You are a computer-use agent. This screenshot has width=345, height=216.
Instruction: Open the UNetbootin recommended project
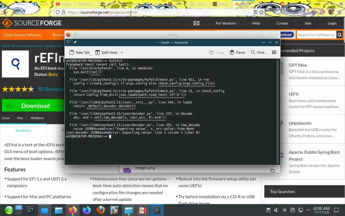coord(300,123)
